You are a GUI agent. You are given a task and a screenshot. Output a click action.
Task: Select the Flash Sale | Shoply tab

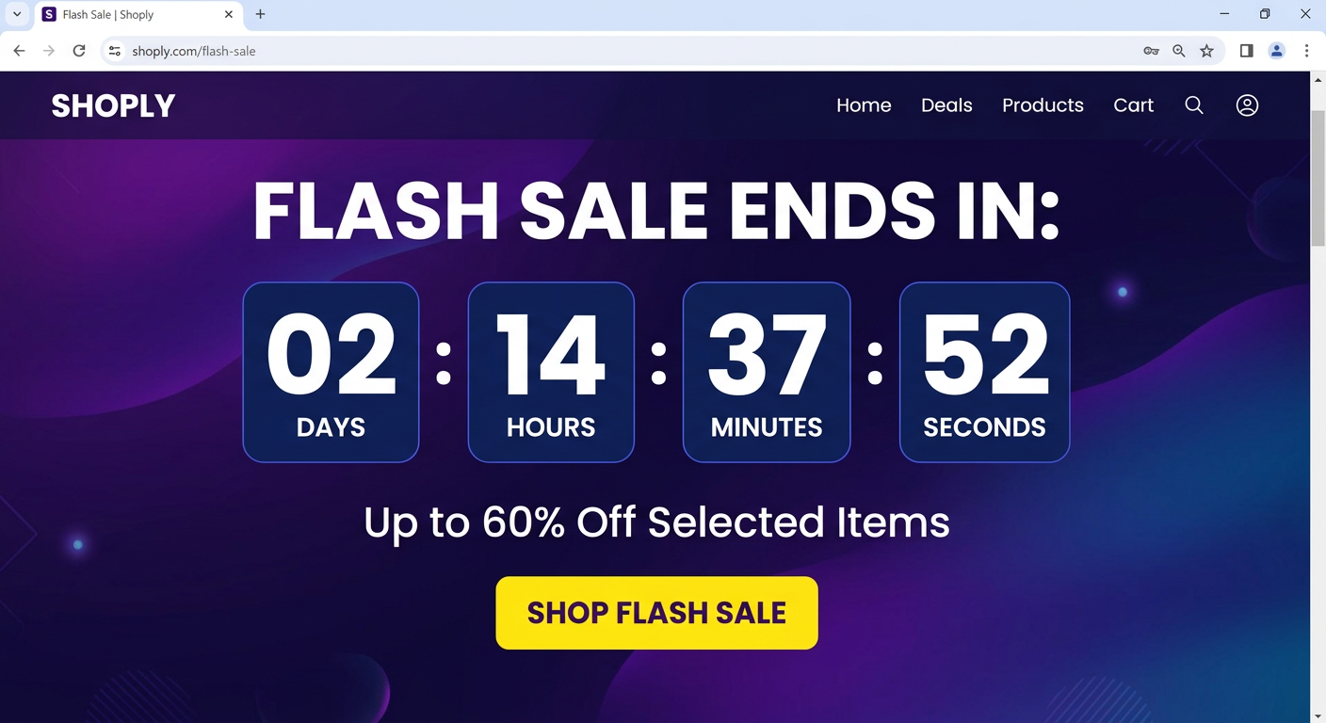coord(122,14)
